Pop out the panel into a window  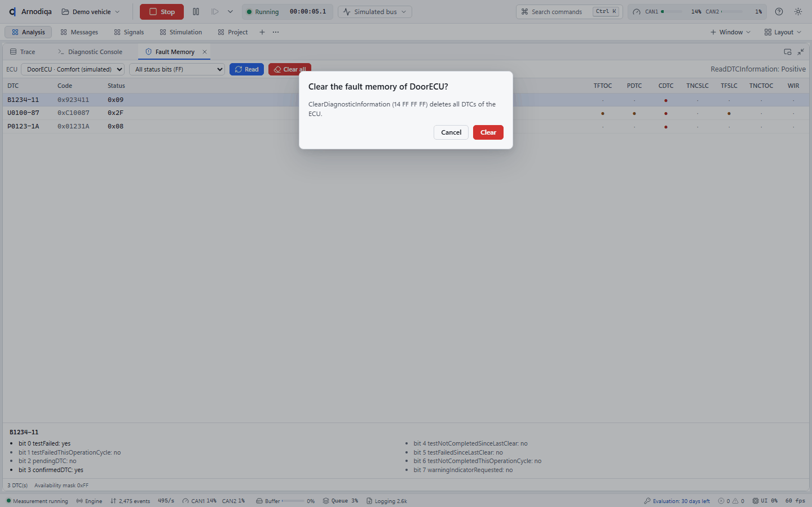click(x=788, y=52)
